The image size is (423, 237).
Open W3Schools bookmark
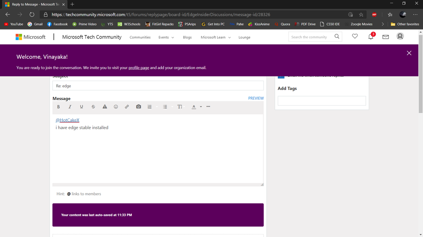tap(129, 24)
